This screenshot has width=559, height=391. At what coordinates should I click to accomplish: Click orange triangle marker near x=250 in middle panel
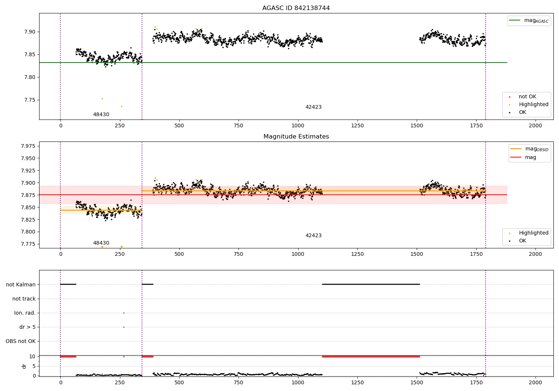pos(121,247)
